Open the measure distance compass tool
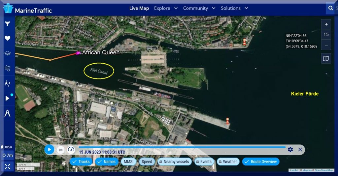Image resolution: width=338 pixels, height=176 pixels. pyautogui.click(x=7, y=113)
